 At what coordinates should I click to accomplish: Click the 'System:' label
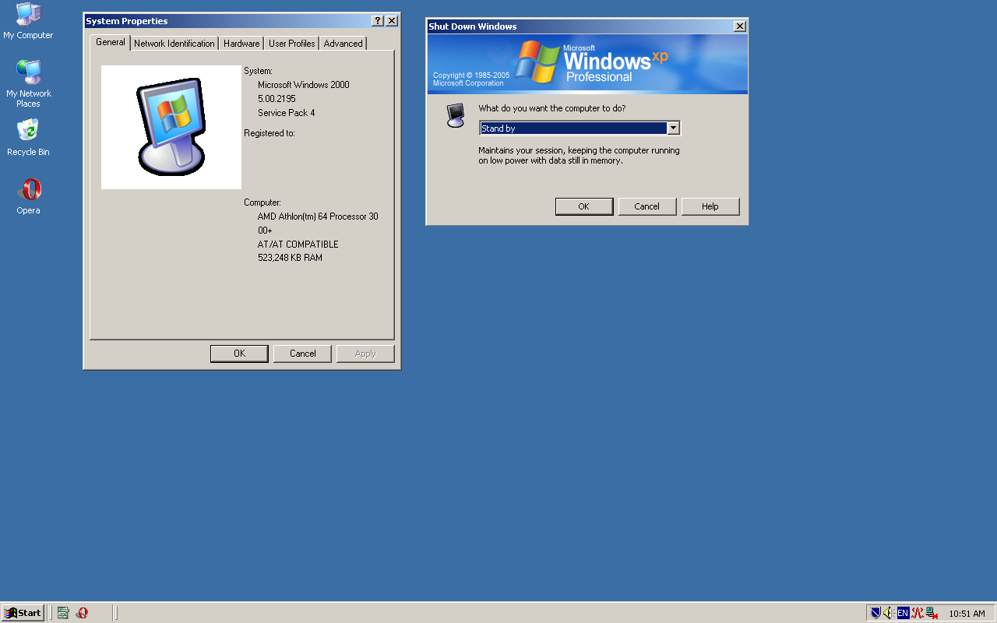pos(258,71)
